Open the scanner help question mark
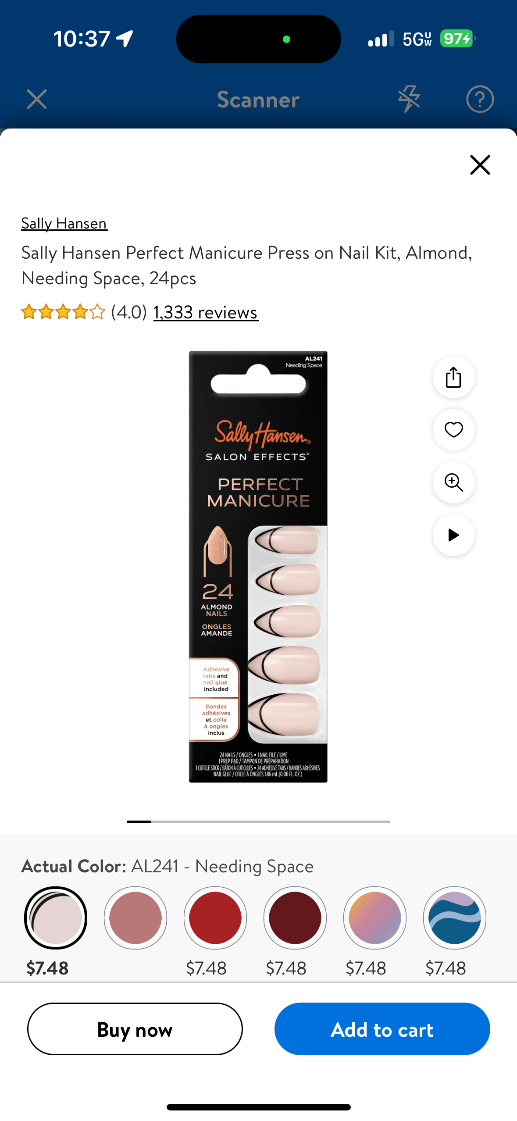Screen dimensions: 517x1121 pos(480,99)
